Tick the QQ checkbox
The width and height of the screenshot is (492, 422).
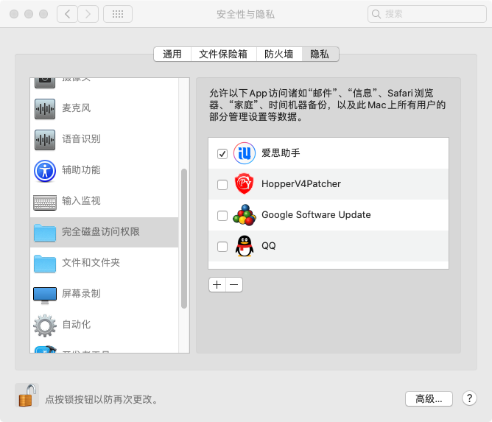coord(222,247)
